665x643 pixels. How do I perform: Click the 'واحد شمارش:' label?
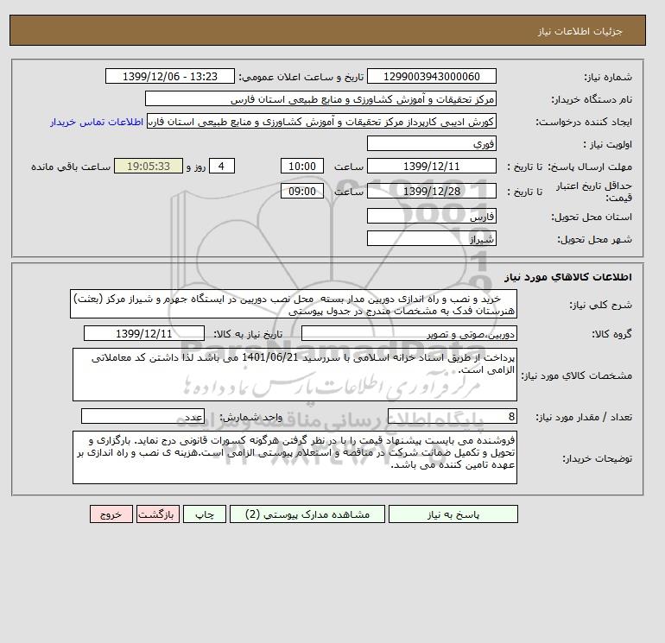(x=250, y=417)
